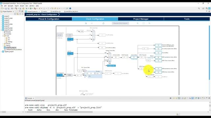
Task: Click the New file toolbar icon
Action: click(x=2, y=9)
